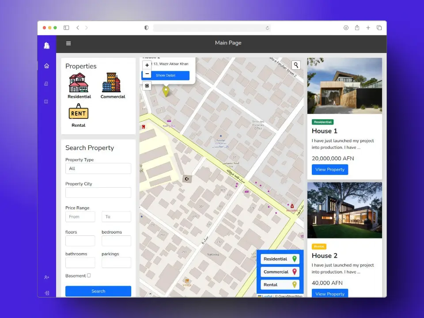View Property for House 1

[x=330, y=170]
